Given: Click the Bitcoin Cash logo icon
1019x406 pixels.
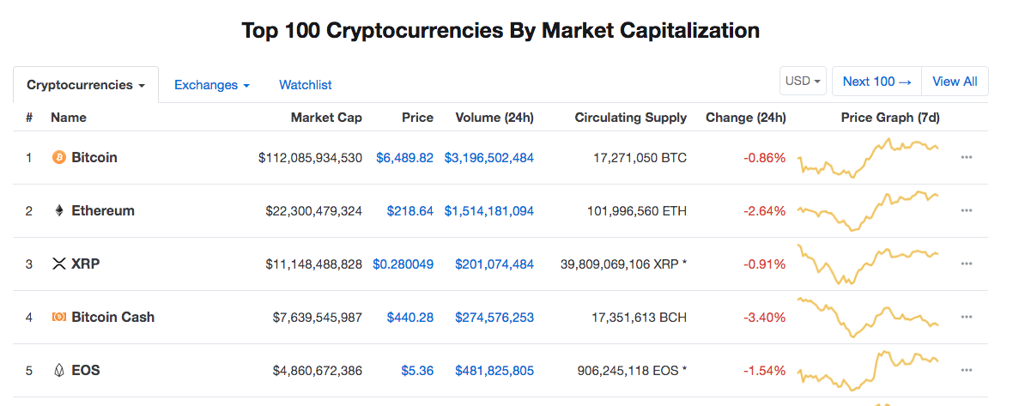Looking at the screenshot, I should coord(59,317).
